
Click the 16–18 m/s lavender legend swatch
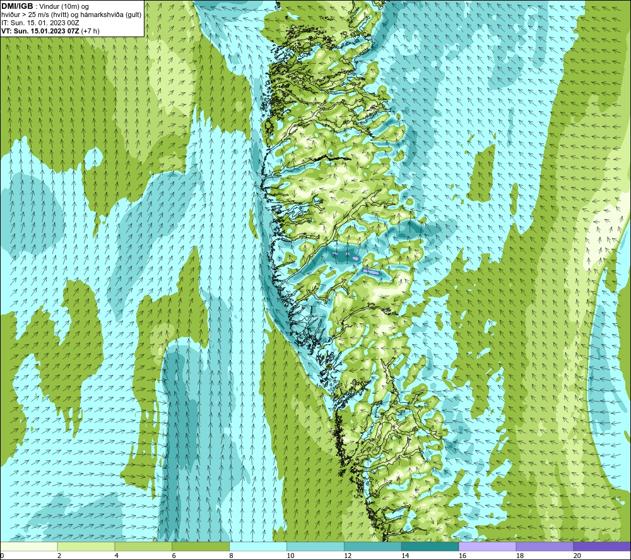(x=487, y=546)
